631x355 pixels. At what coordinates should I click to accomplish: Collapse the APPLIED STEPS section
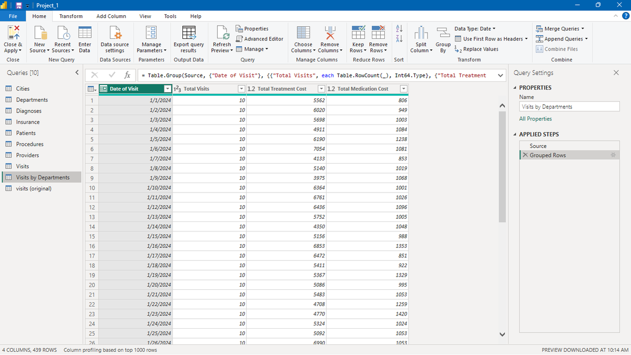(x=515, y=135)
